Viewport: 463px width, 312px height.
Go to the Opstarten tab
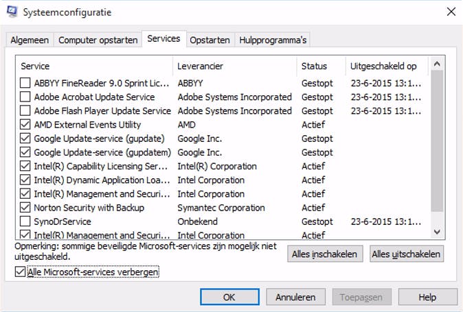point(210,40)
